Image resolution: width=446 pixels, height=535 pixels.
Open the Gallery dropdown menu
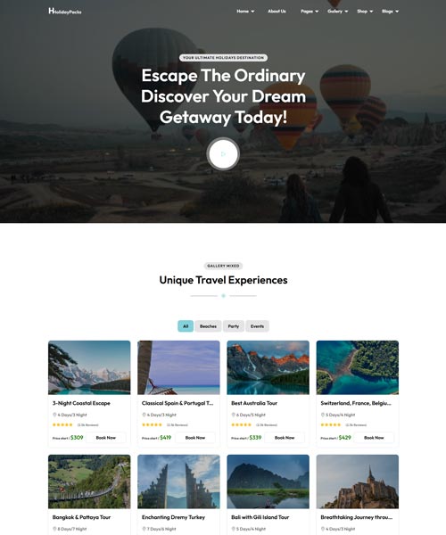pyautogui.click(x=337, y=12)
